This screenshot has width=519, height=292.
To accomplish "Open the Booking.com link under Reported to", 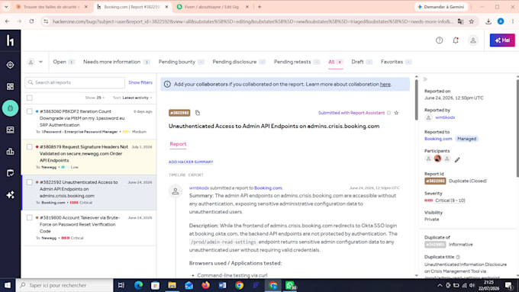I will click(x=438, y=139).
